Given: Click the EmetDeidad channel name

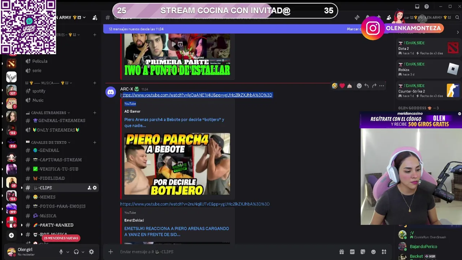Looking at the screenshot, I should pos(134,220).
